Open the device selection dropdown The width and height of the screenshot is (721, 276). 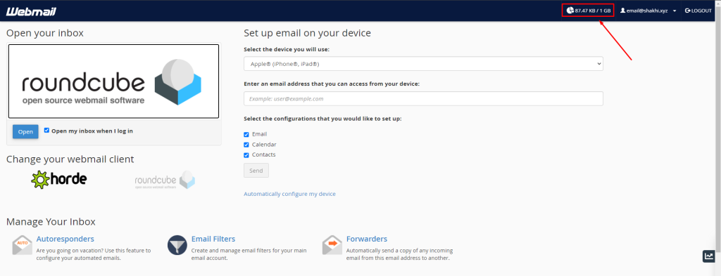[423, 64]
